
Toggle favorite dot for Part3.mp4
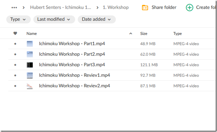pyautogui.click(x=15, y=65)
